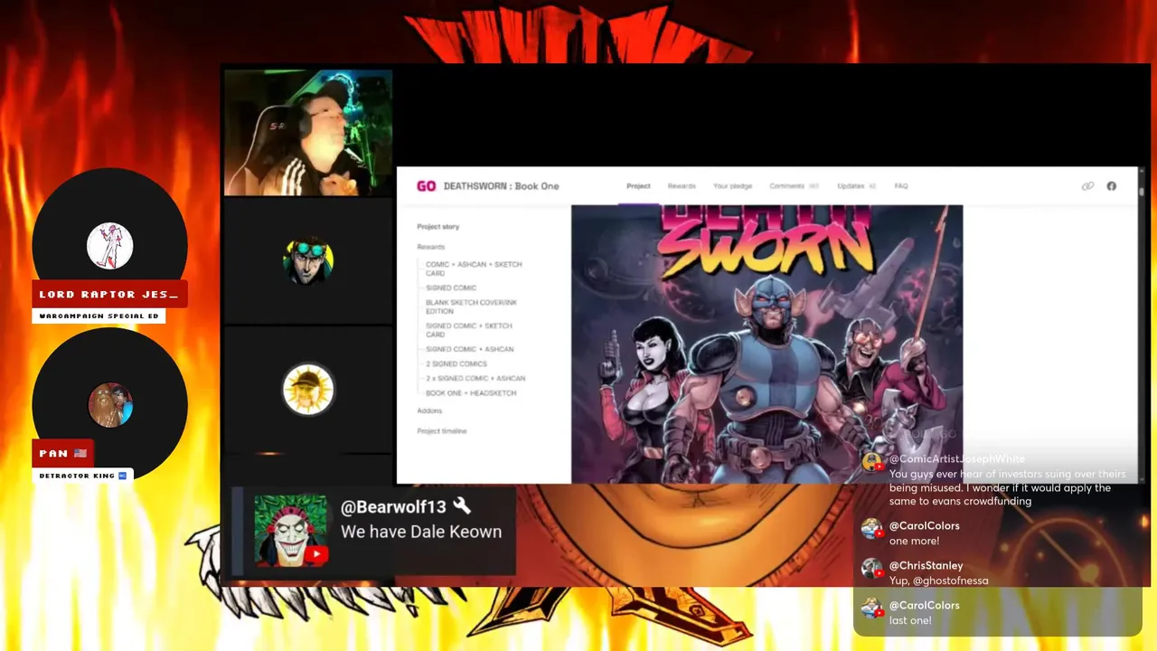Select BOOK ONE + HEADSKETCH reward

tap(471, 393)
